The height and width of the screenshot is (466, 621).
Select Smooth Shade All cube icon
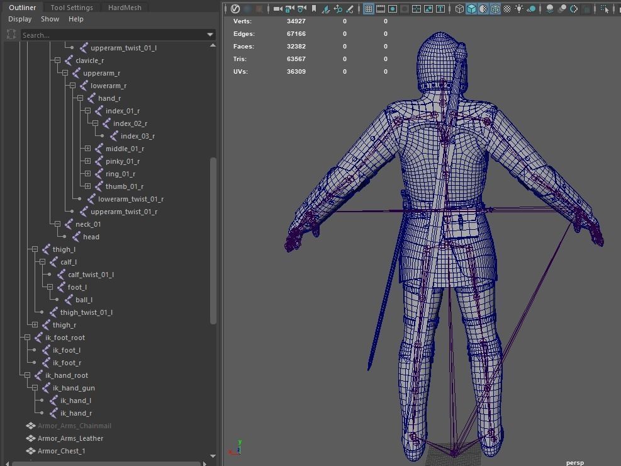click(471, 9)
